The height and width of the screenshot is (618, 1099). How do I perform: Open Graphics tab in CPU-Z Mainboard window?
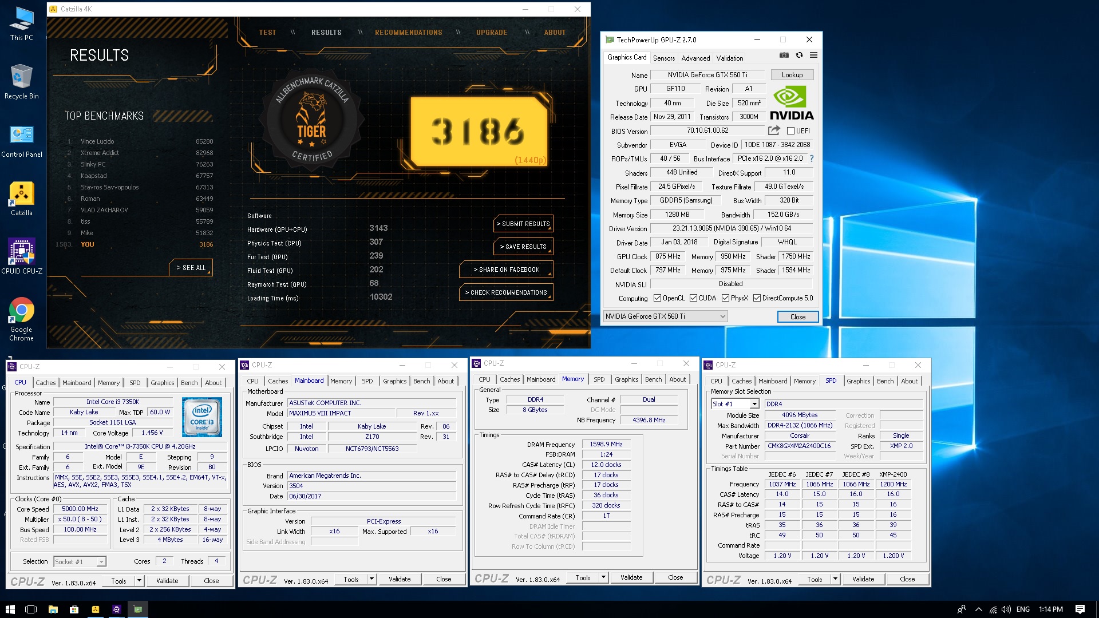tap(394, 381)
